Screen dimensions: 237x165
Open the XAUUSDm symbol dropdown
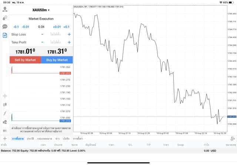[41, 10]
